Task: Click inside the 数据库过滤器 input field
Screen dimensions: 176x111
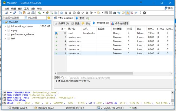Action: (13, 18)
